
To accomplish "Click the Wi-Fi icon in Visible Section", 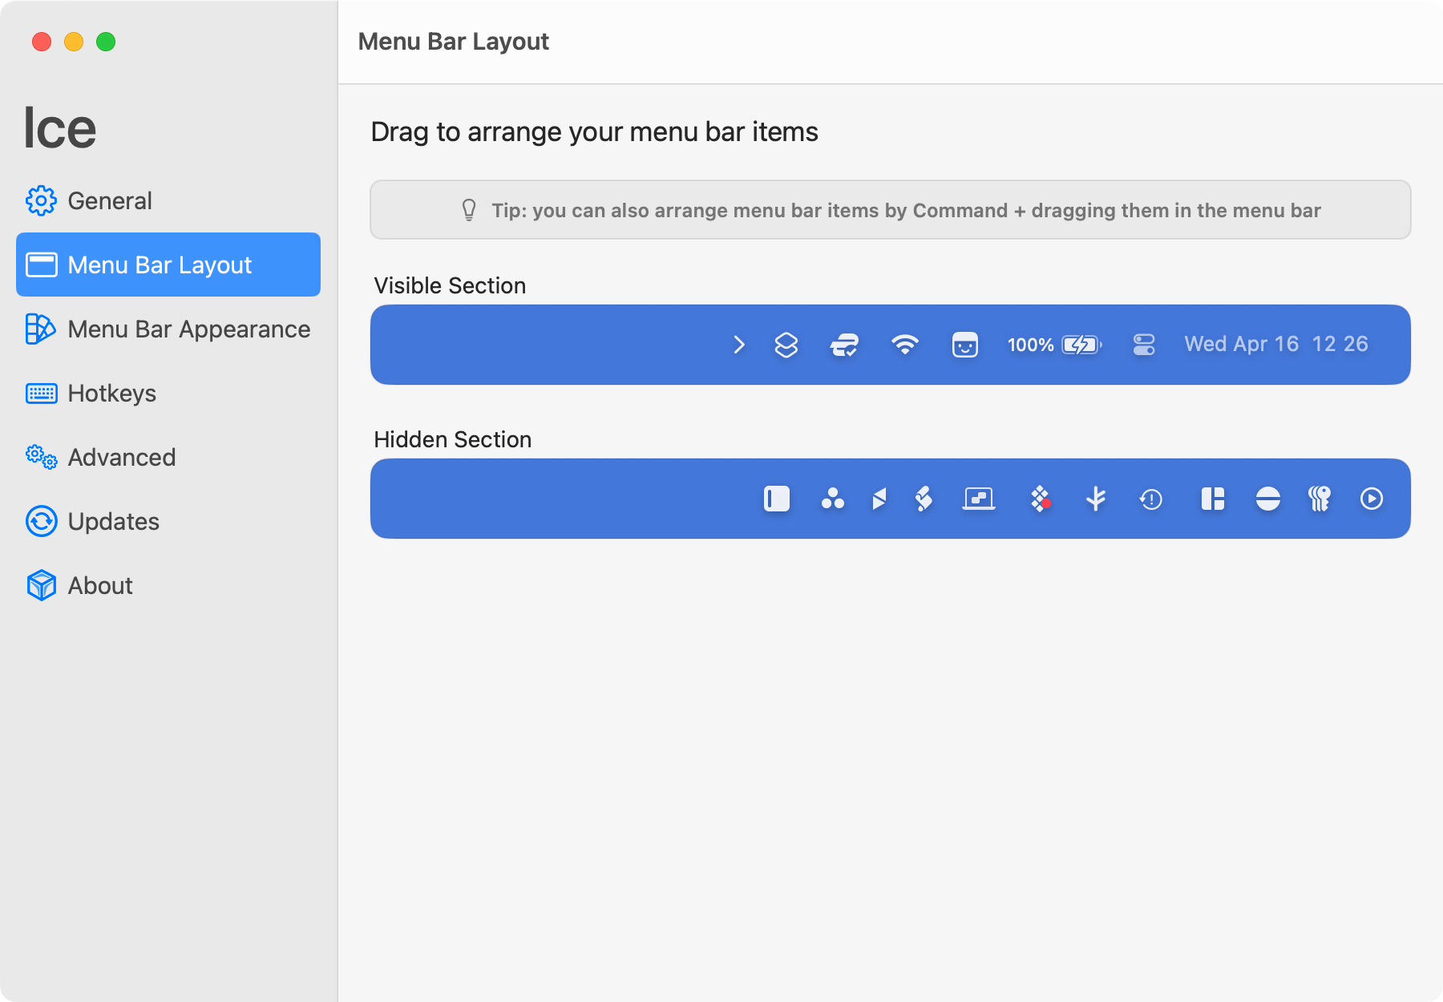I will tap(904, 345).
